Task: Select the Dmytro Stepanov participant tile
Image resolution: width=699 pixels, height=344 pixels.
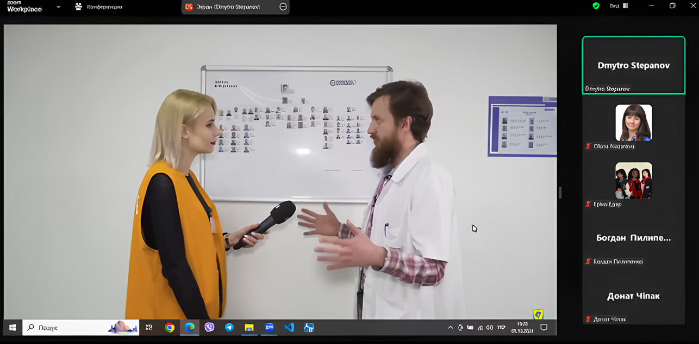Action: click(x=633, y=66)
